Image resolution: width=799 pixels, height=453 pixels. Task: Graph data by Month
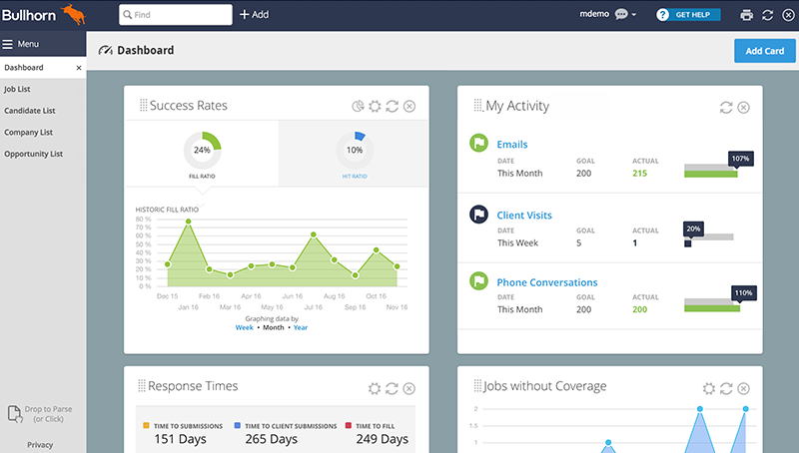[x=273, y=328]
